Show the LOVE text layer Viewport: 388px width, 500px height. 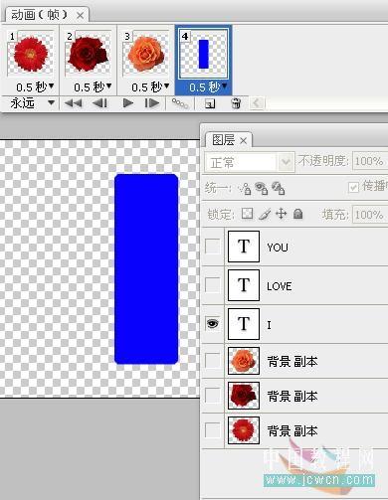(212, 285)
